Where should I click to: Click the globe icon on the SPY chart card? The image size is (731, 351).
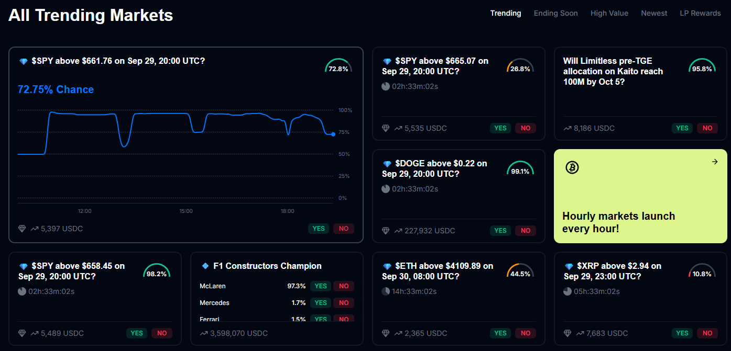click(21, 229)
